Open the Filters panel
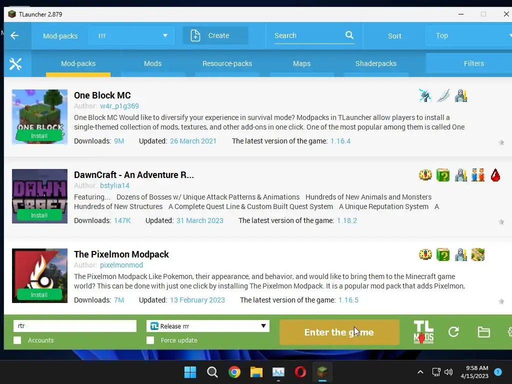512x384 pixels. pyautogui.click(x=469, y=63)
